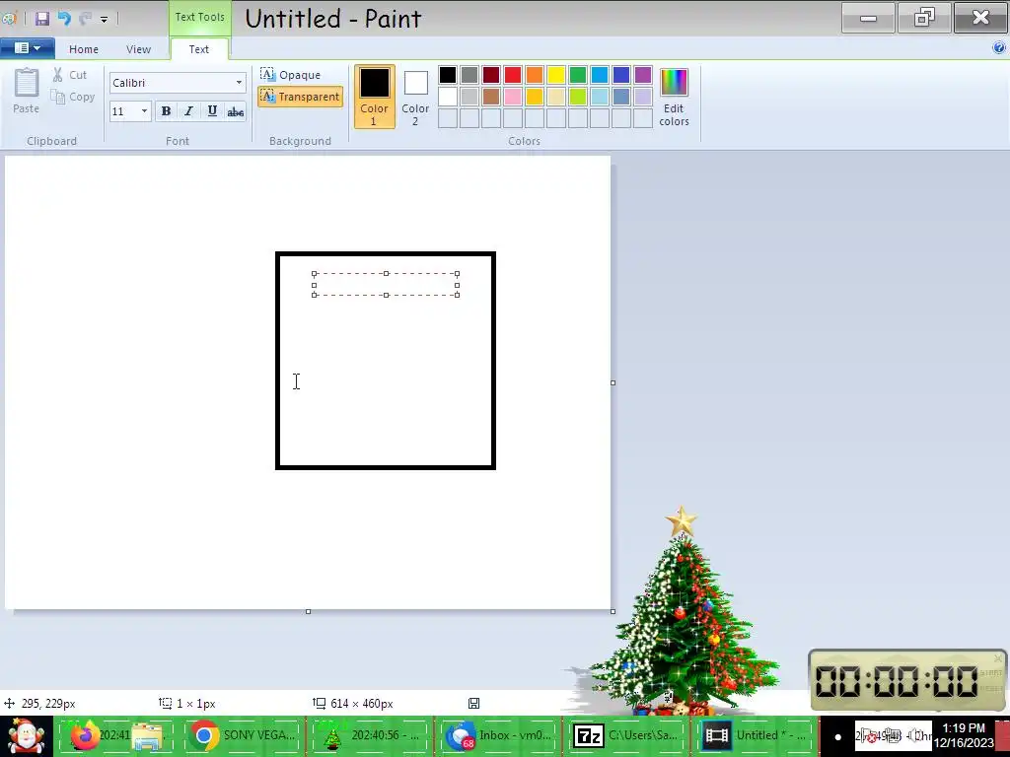Click the Paste clipboard button
1010x757 pixels.
click(27, 91)
